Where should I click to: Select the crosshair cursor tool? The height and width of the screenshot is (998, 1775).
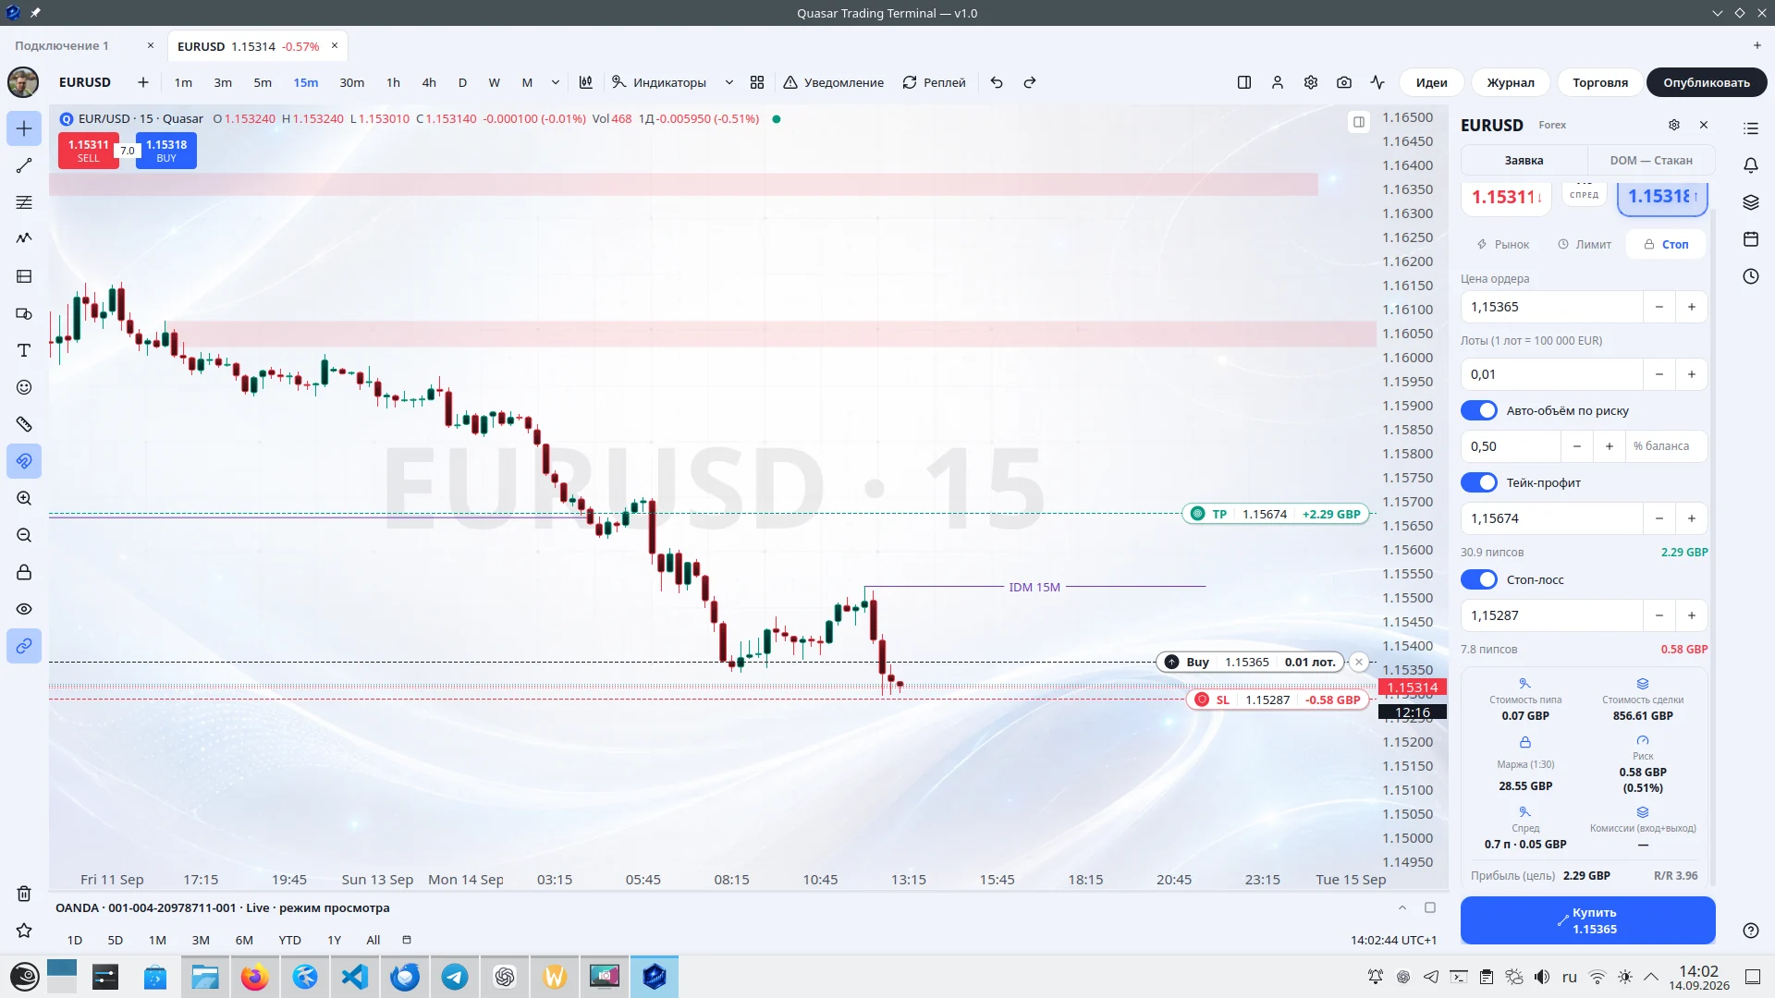[24, 128]
